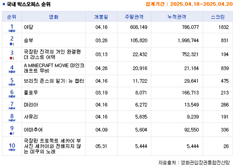This screenshot has width=233, height=165.
Task: Click the 영화 column header
Action: click(54, 17)
